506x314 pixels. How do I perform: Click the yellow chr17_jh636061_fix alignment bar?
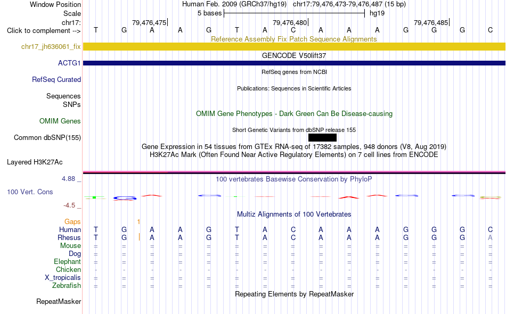294,46
